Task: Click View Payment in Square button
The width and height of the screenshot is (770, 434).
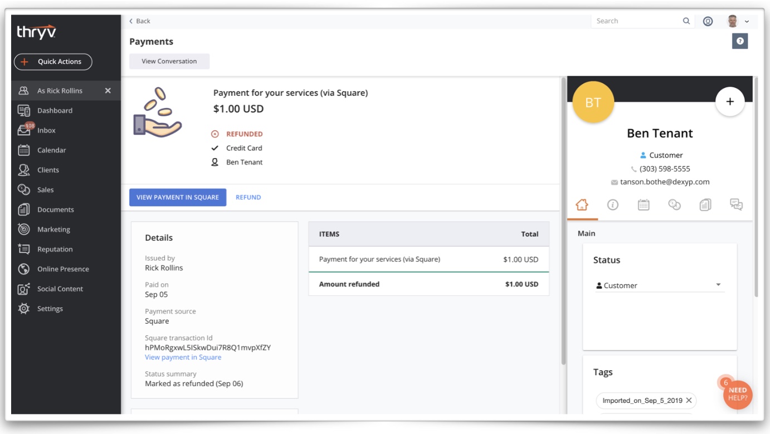Action: 178,198
